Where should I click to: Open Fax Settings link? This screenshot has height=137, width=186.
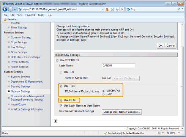pos(18,47)
